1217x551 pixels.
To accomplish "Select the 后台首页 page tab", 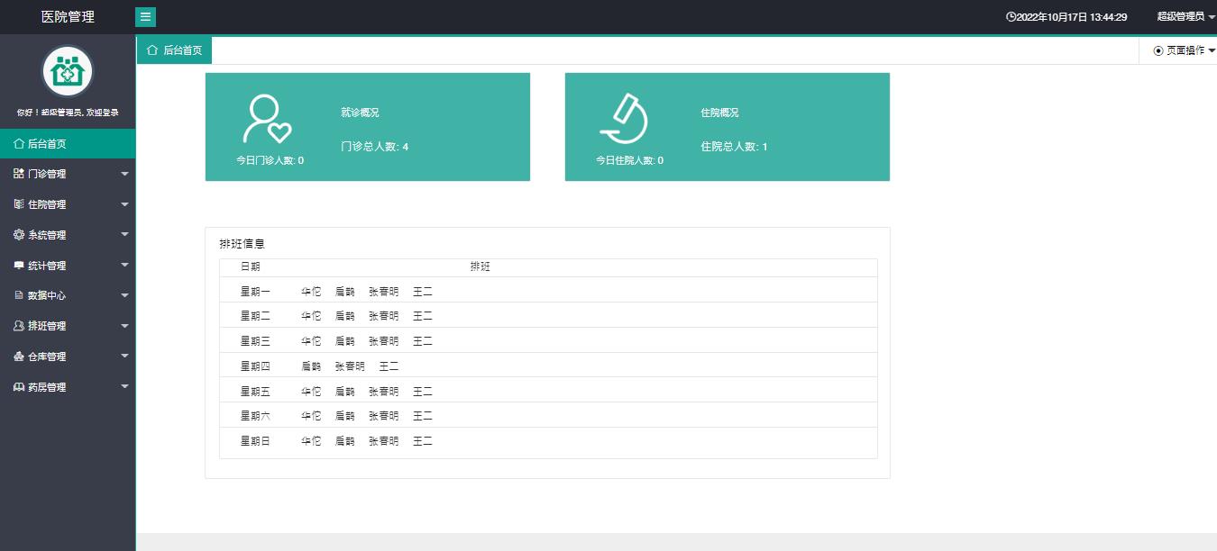I will click(174, 50).
